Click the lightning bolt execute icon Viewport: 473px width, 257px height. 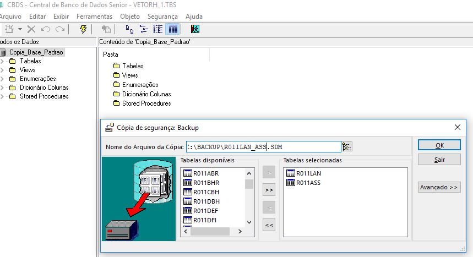click(x=84, y=29)
